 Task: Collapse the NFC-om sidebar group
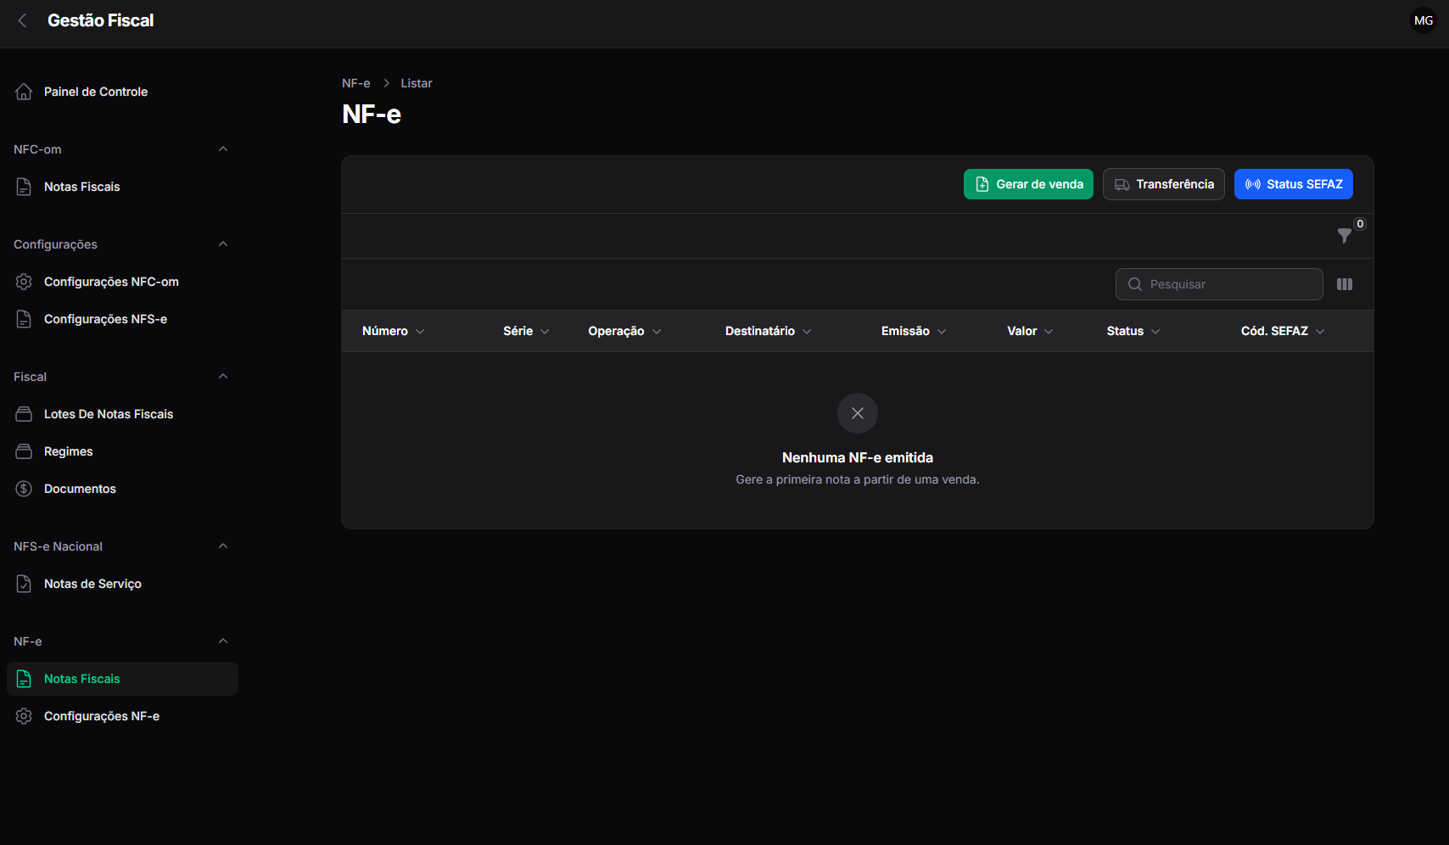click(x=223, y=149)
